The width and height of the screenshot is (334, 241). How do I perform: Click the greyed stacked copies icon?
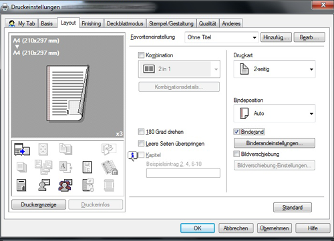[x=21, y=167]
